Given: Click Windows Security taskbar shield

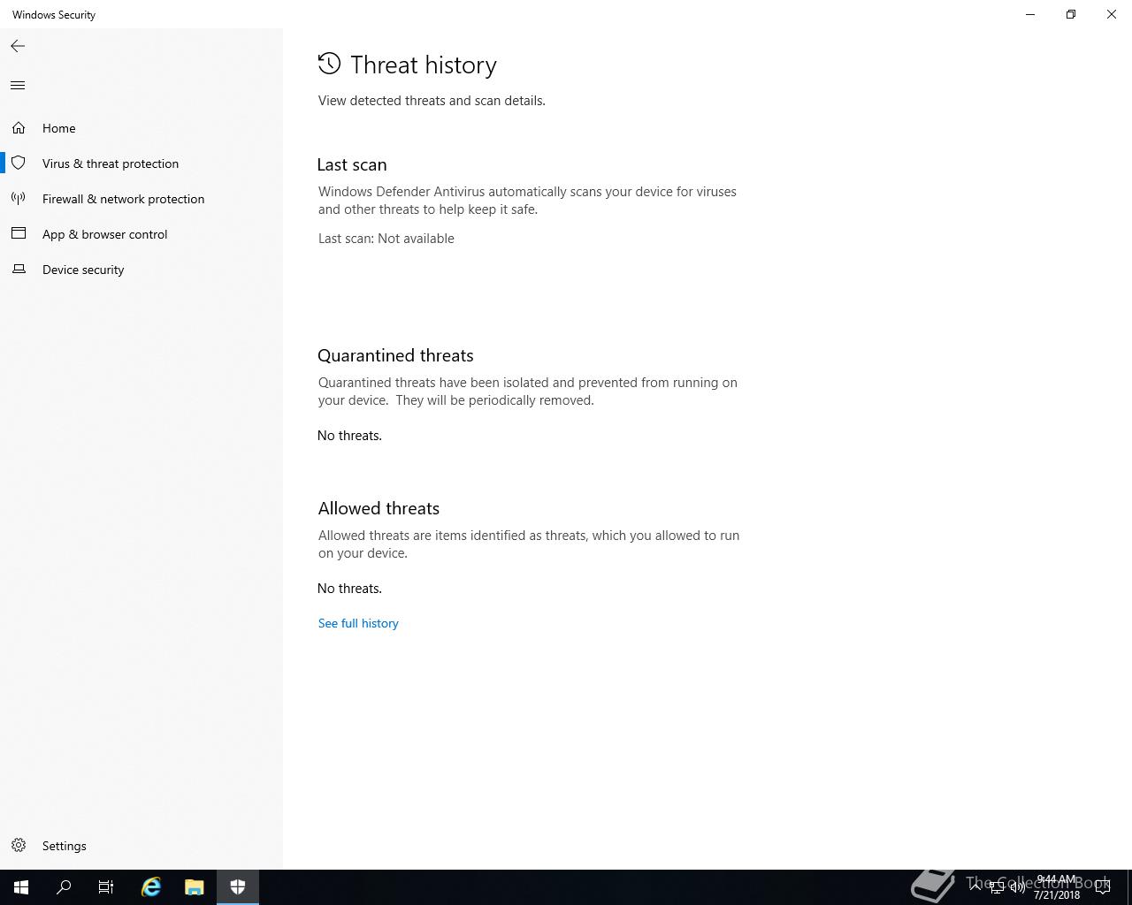Looking at the screenshot, I should tap(238, 887).
